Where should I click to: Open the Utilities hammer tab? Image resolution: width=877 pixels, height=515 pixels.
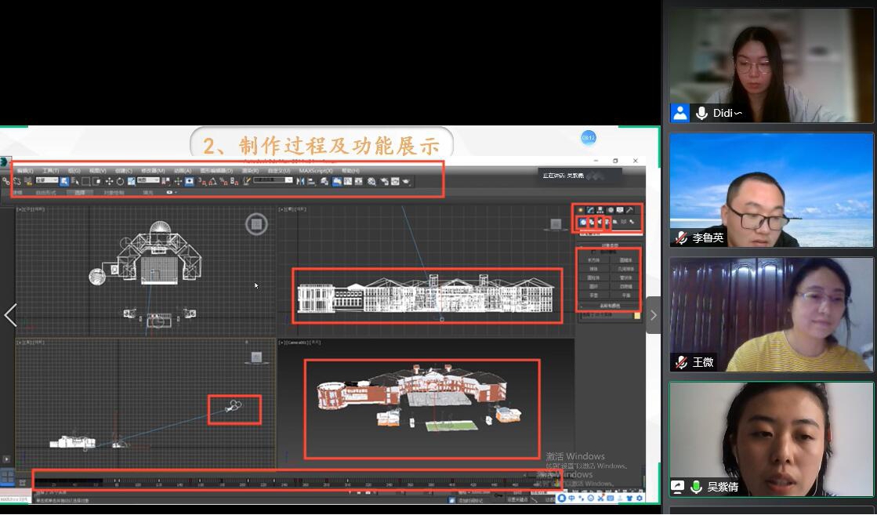pyautogui.click(x=629, y=210)
